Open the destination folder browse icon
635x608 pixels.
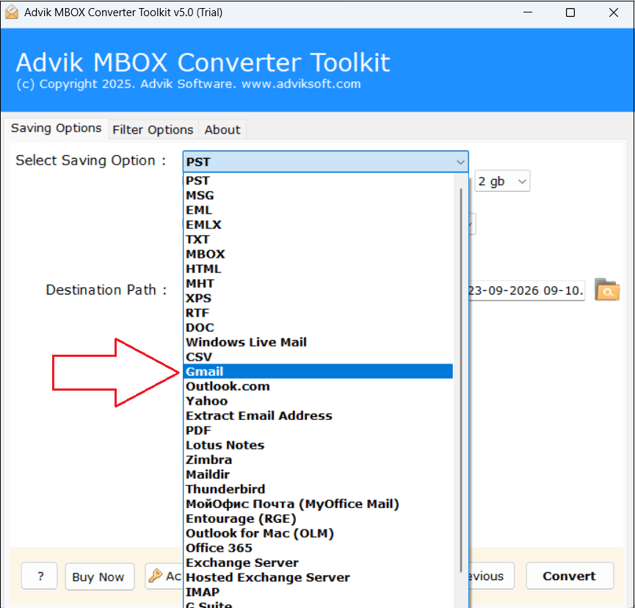point(606,290)
